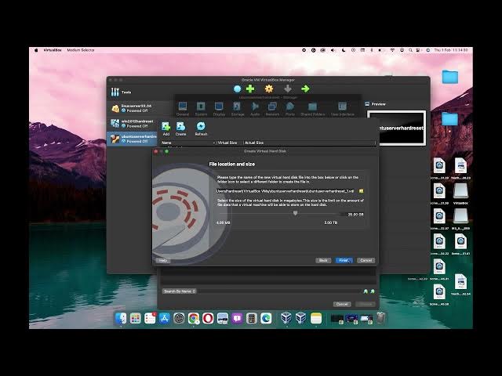Select the linuxserver22.04 virtual machine
502x376 pixels.
133,108
